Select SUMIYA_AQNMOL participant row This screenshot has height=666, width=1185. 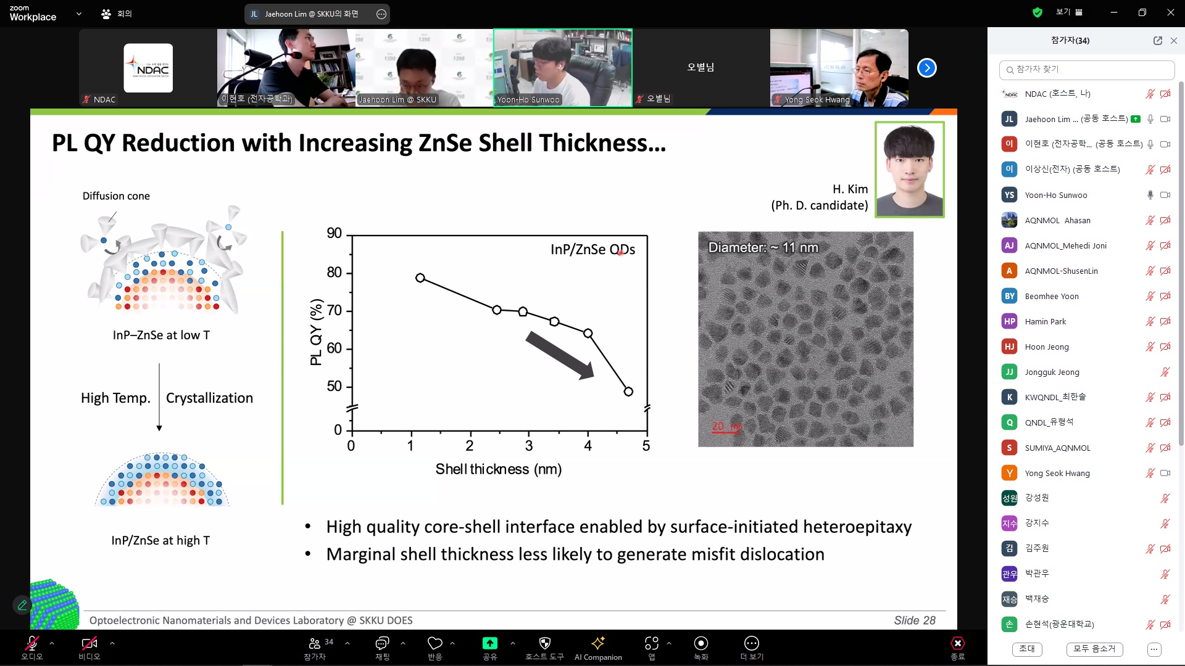click(x=1086, y=448)
